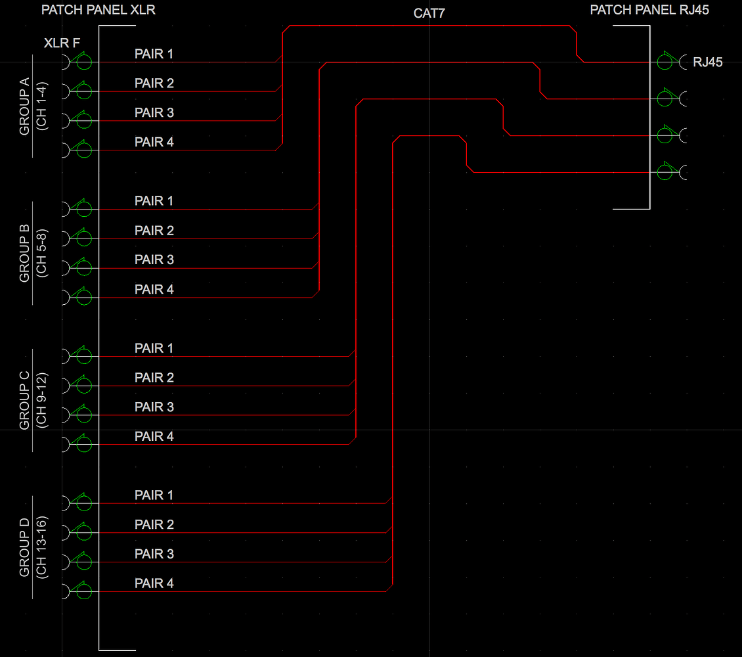The height and width of the screenshot is (657, 742).
Task: Select the CAT7 label
Action: [x=429, y=13]
